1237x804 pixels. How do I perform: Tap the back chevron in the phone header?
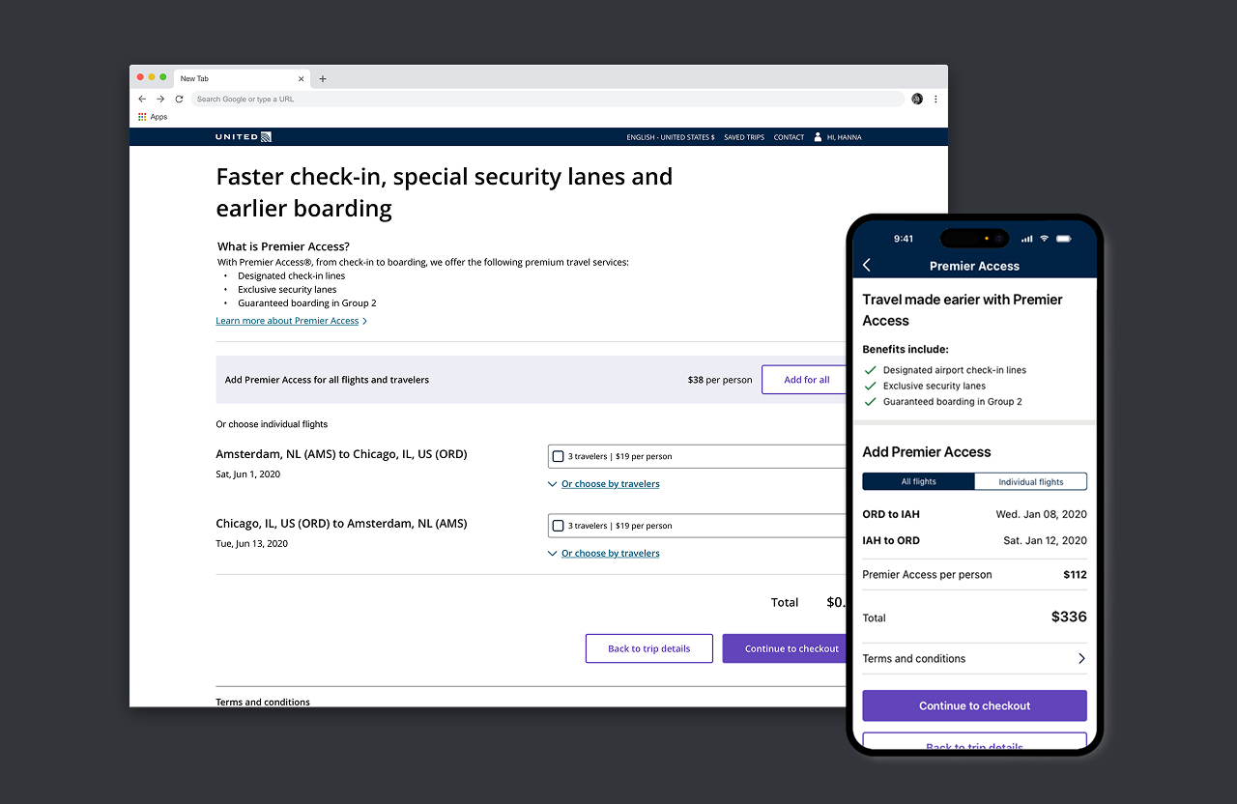click(x=867, y=265)
